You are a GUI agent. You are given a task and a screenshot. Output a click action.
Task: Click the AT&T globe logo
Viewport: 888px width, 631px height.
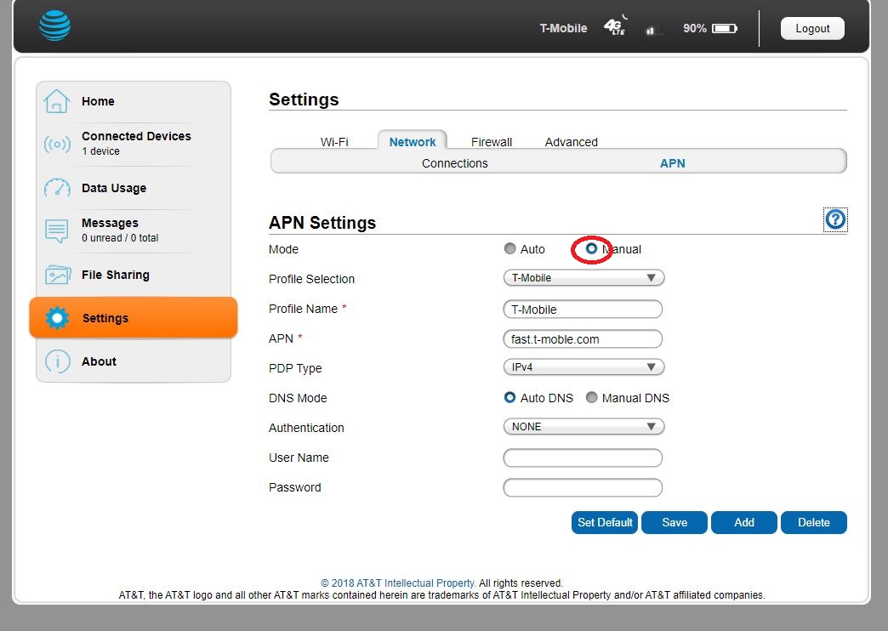[55, 26]
